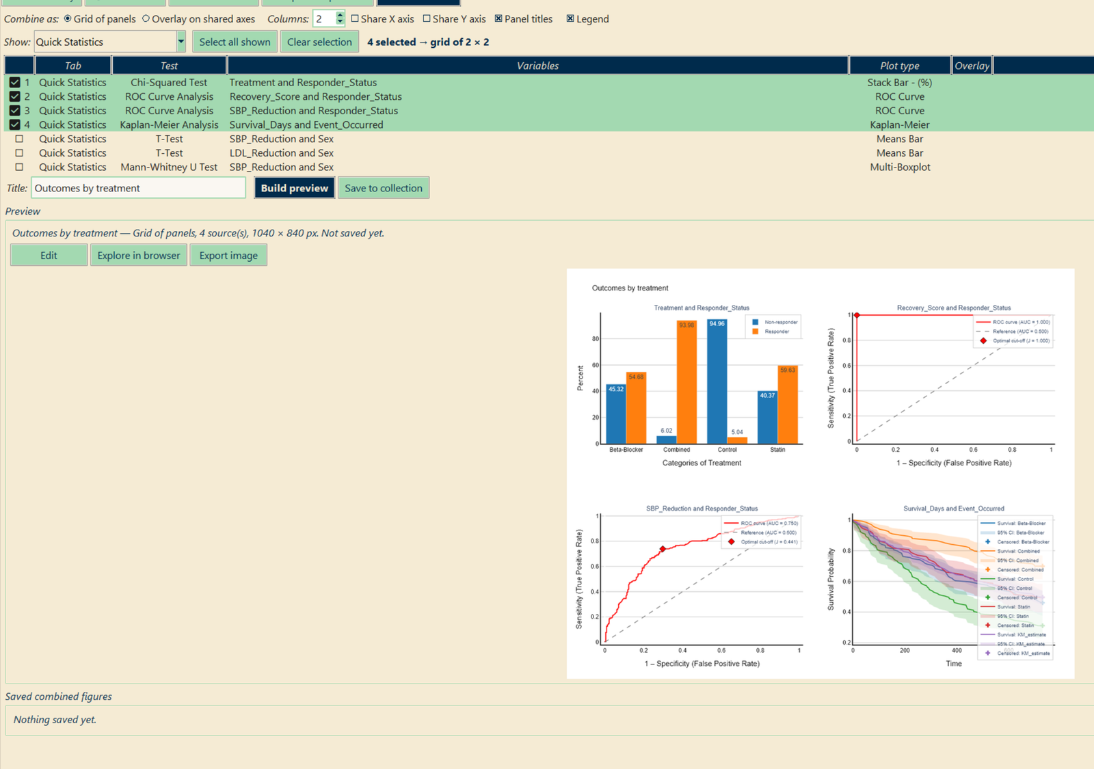Uncheck row 3 SBP_Reduction ROC checkbox
Screen dimensions: 1094x769
pos(14,111)
